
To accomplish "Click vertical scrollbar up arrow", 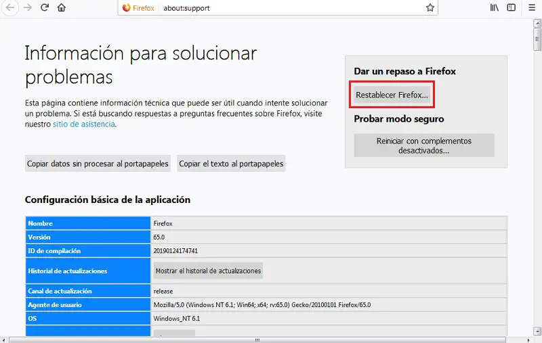I will click(537, 23).
